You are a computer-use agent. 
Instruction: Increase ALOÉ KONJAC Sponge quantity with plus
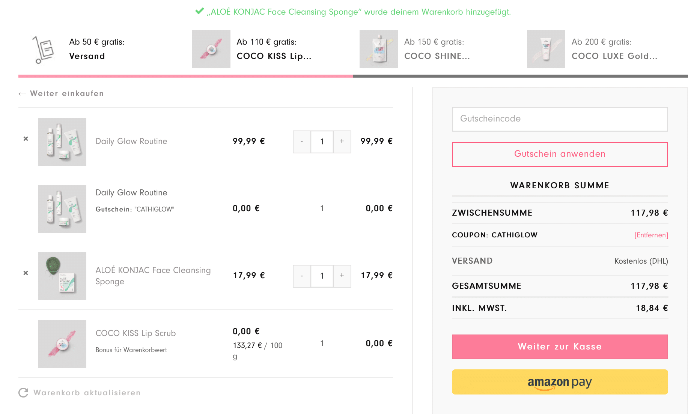tap(342, 276)
